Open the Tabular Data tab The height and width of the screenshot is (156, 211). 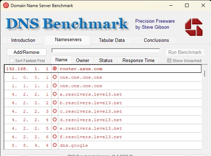click(x=112, y=40)
